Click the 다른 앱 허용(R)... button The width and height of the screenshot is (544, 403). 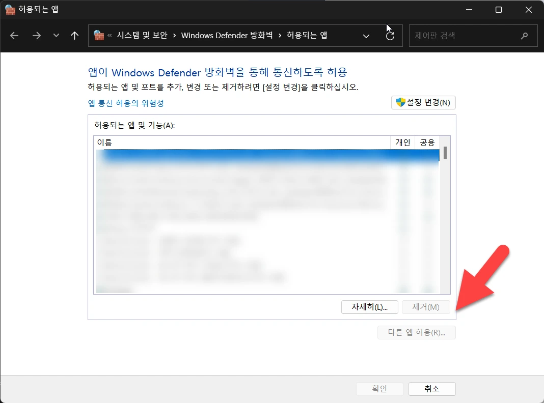point(416,333)
